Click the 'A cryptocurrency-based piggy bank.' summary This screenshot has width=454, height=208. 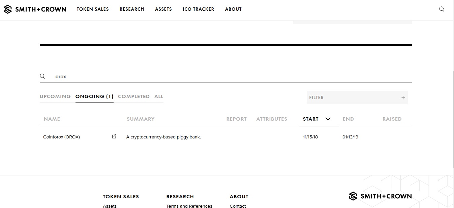pyautogui.click(x=163, y=137)
